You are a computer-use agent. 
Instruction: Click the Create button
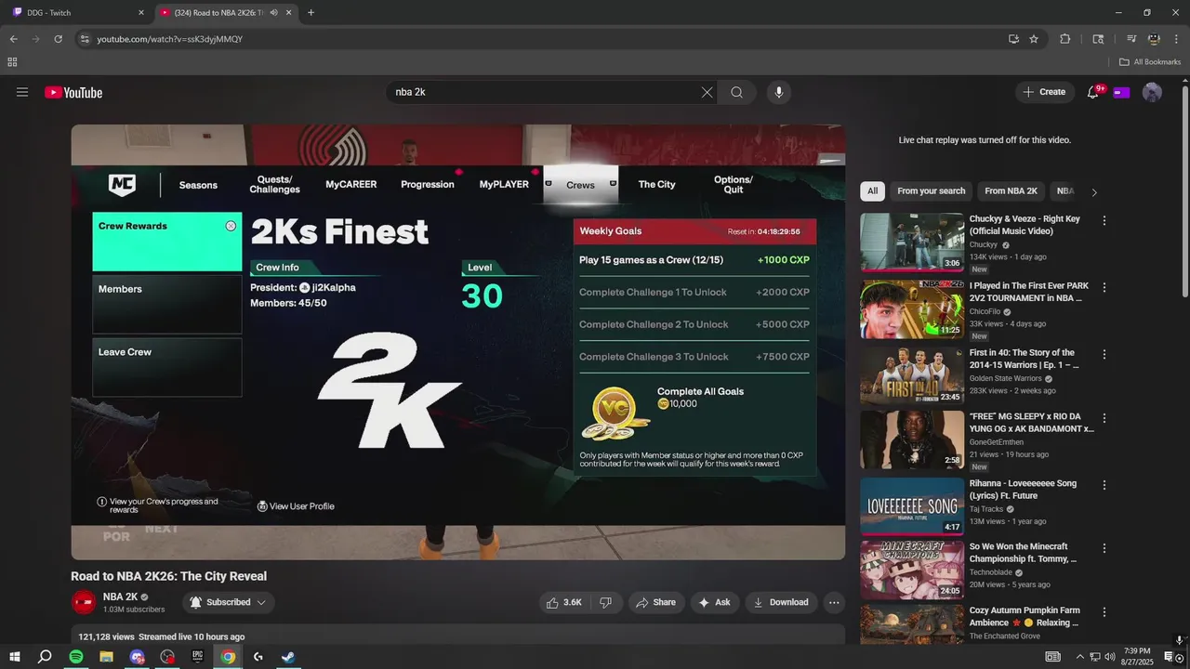tap(1044, 92)
